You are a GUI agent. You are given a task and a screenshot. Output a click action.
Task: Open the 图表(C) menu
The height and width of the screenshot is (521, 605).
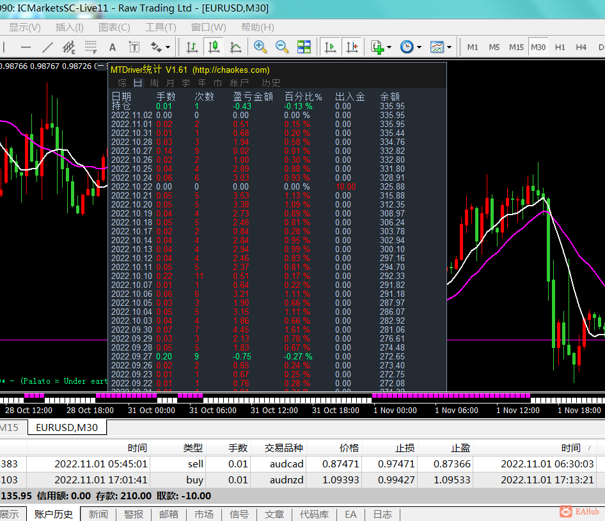[114, 27]
